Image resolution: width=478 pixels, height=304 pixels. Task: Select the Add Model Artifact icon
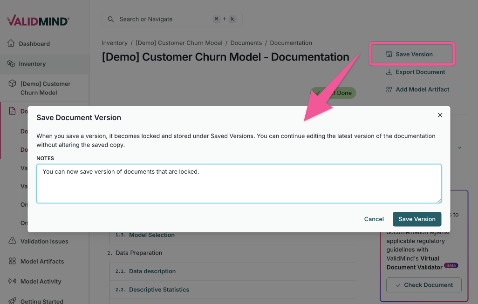(x=389, y=89)
